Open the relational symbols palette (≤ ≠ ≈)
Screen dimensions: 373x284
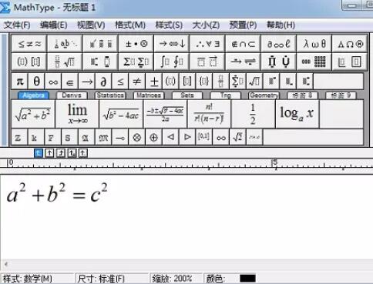tap(29, 44)
